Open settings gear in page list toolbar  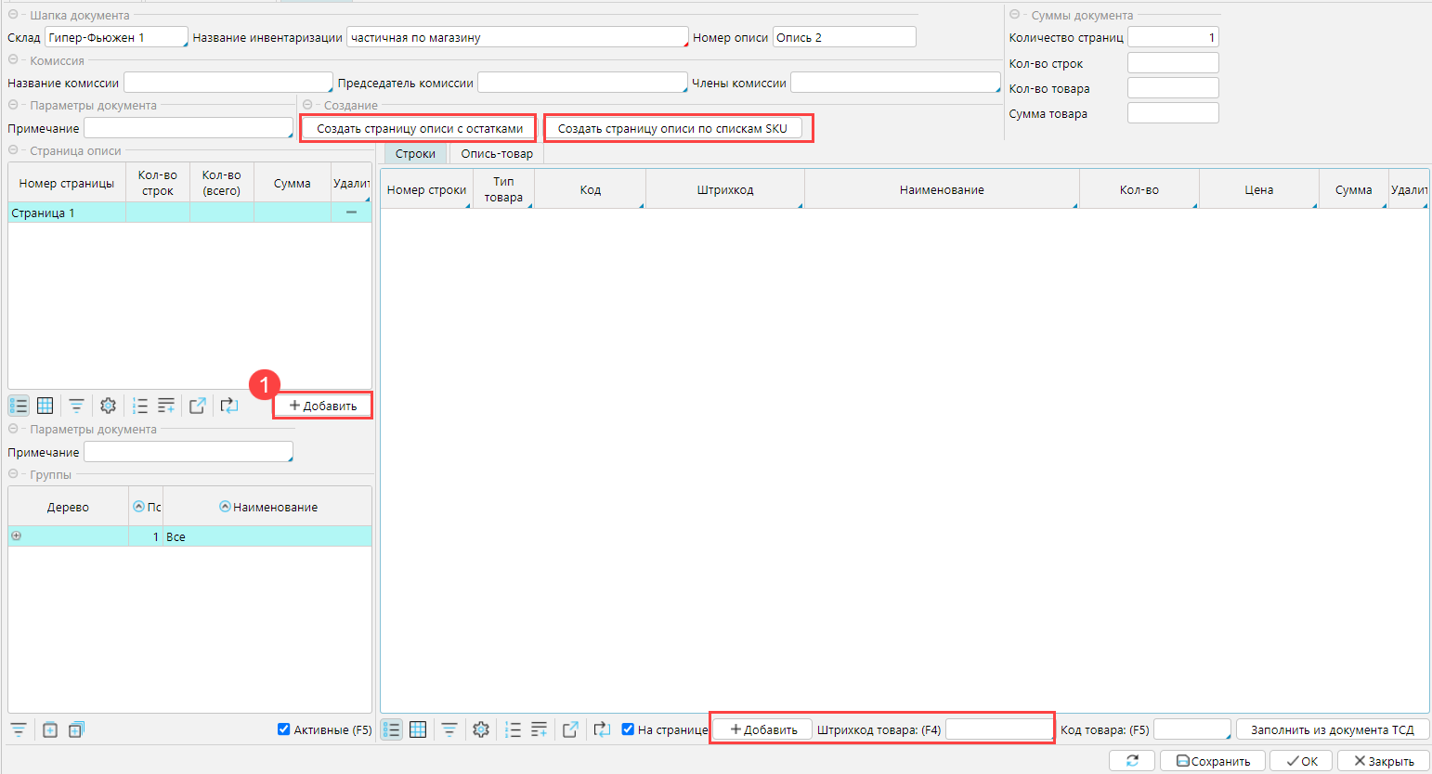[x=108, y=406]
